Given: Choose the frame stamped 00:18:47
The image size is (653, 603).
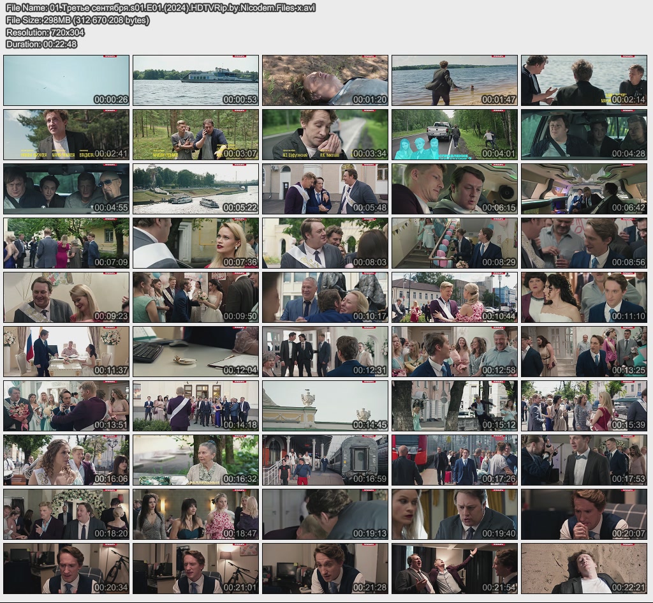Looking at the screenshot, I should point(196,515).
